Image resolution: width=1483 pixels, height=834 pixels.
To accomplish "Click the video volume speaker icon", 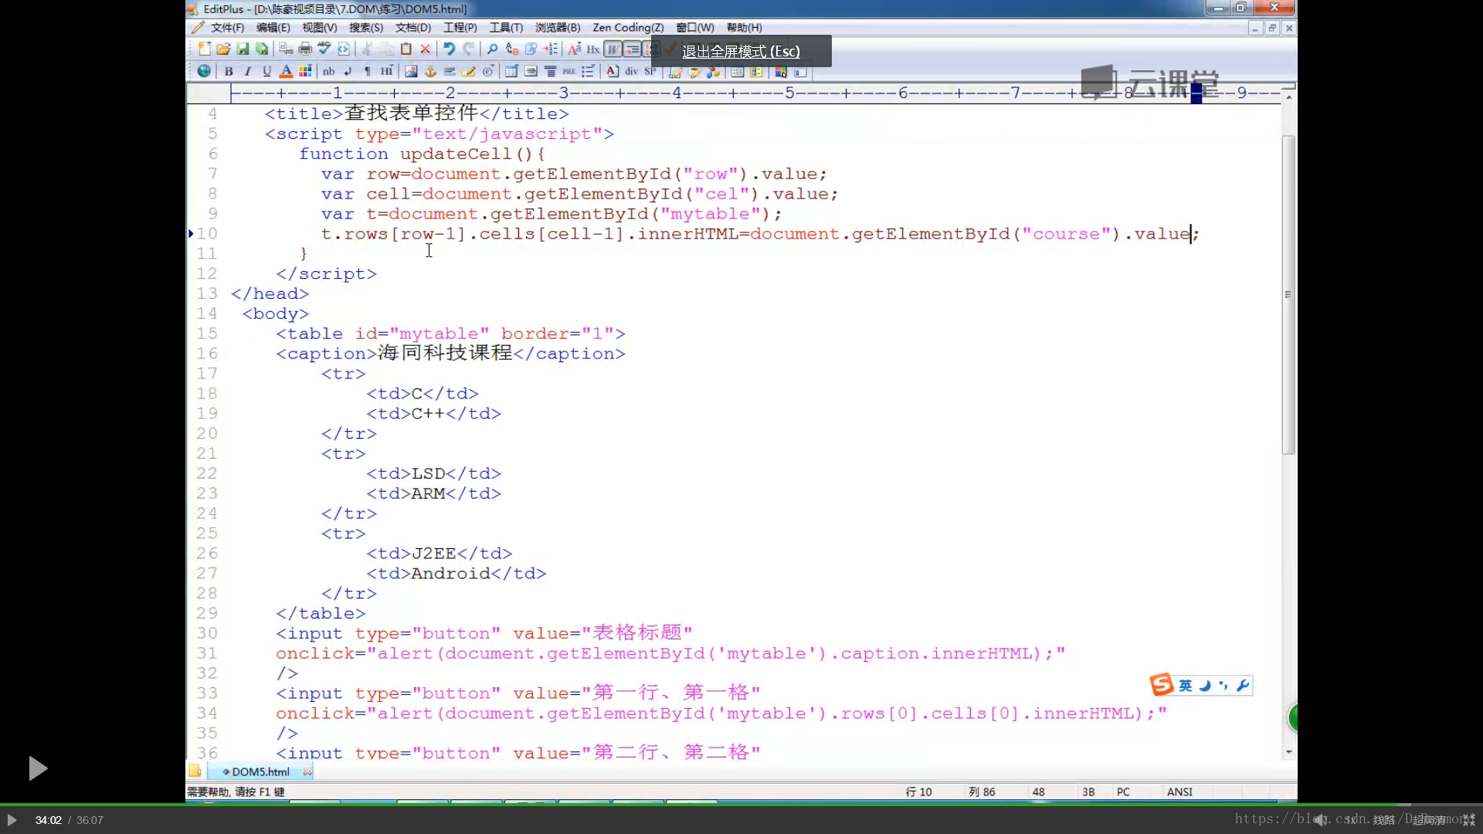I will [1321, 820].
